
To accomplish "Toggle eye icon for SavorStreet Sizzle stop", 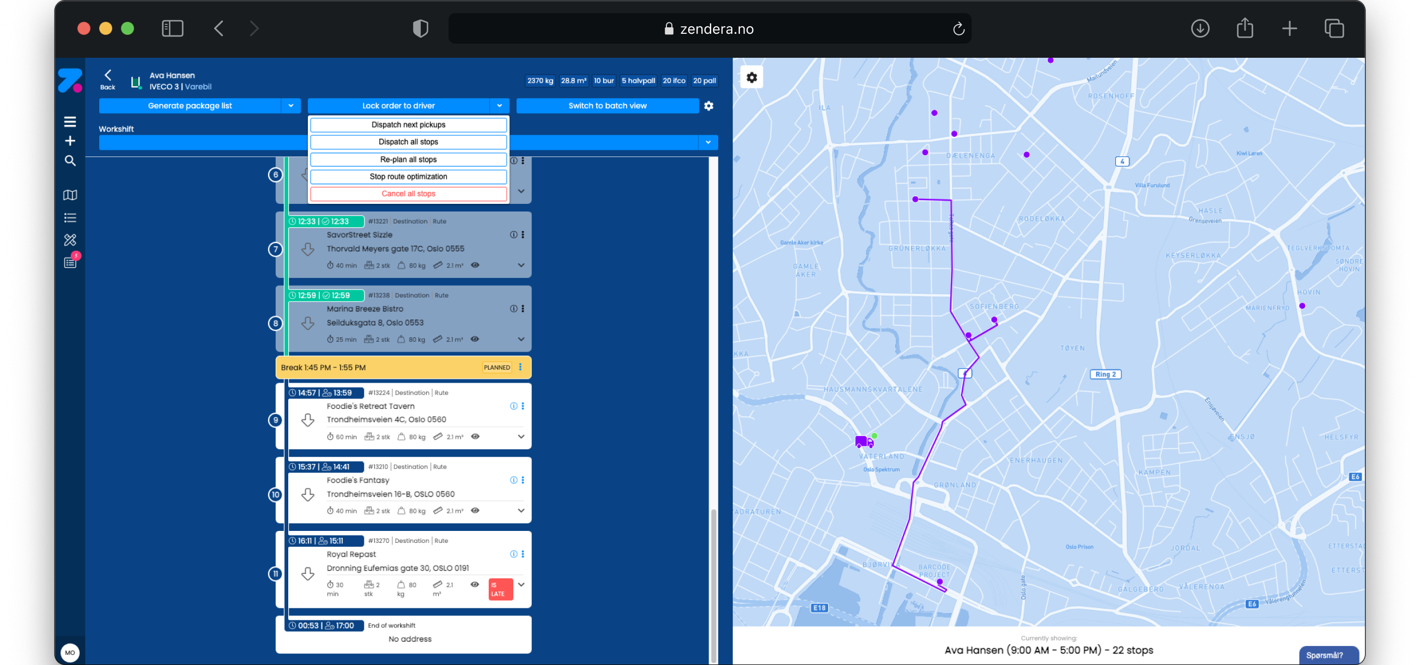I will coord(475,265).
